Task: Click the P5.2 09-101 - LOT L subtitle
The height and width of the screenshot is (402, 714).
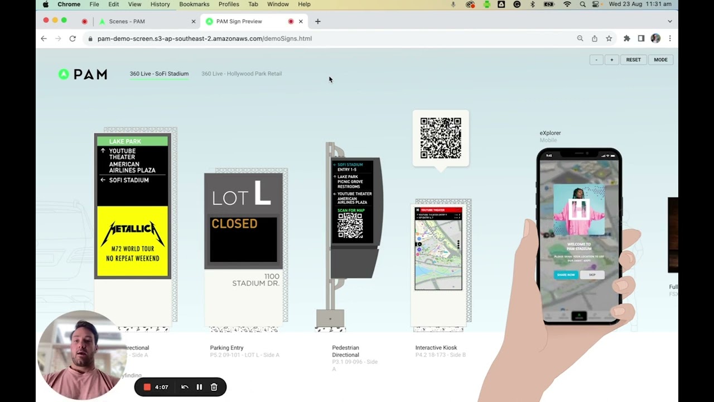Action: point(244,355)
